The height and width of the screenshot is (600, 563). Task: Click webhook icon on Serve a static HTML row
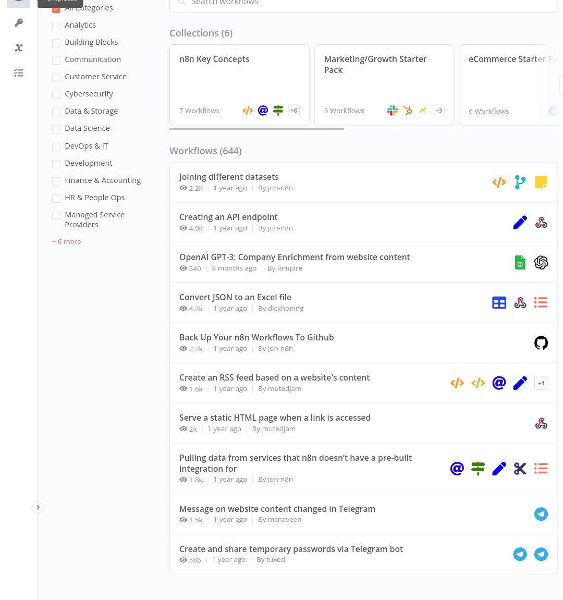tap(541, 423)
